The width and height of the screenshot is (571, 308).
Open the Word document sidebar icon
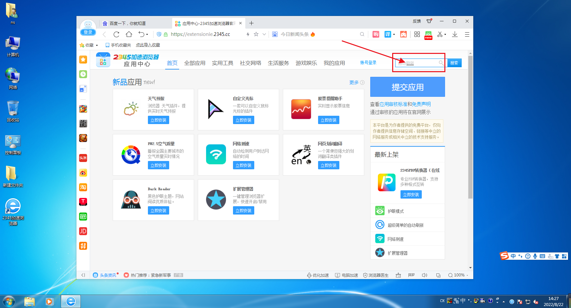point(83,89)
